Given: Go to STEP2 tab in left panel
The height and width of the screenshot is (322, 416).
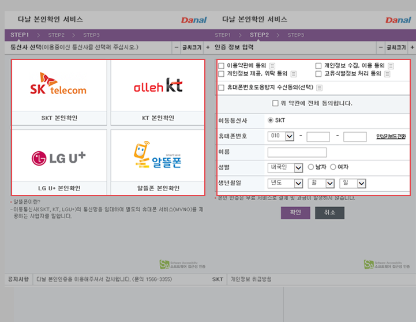Looking at the screenshot, I should [x=56, y=35].
